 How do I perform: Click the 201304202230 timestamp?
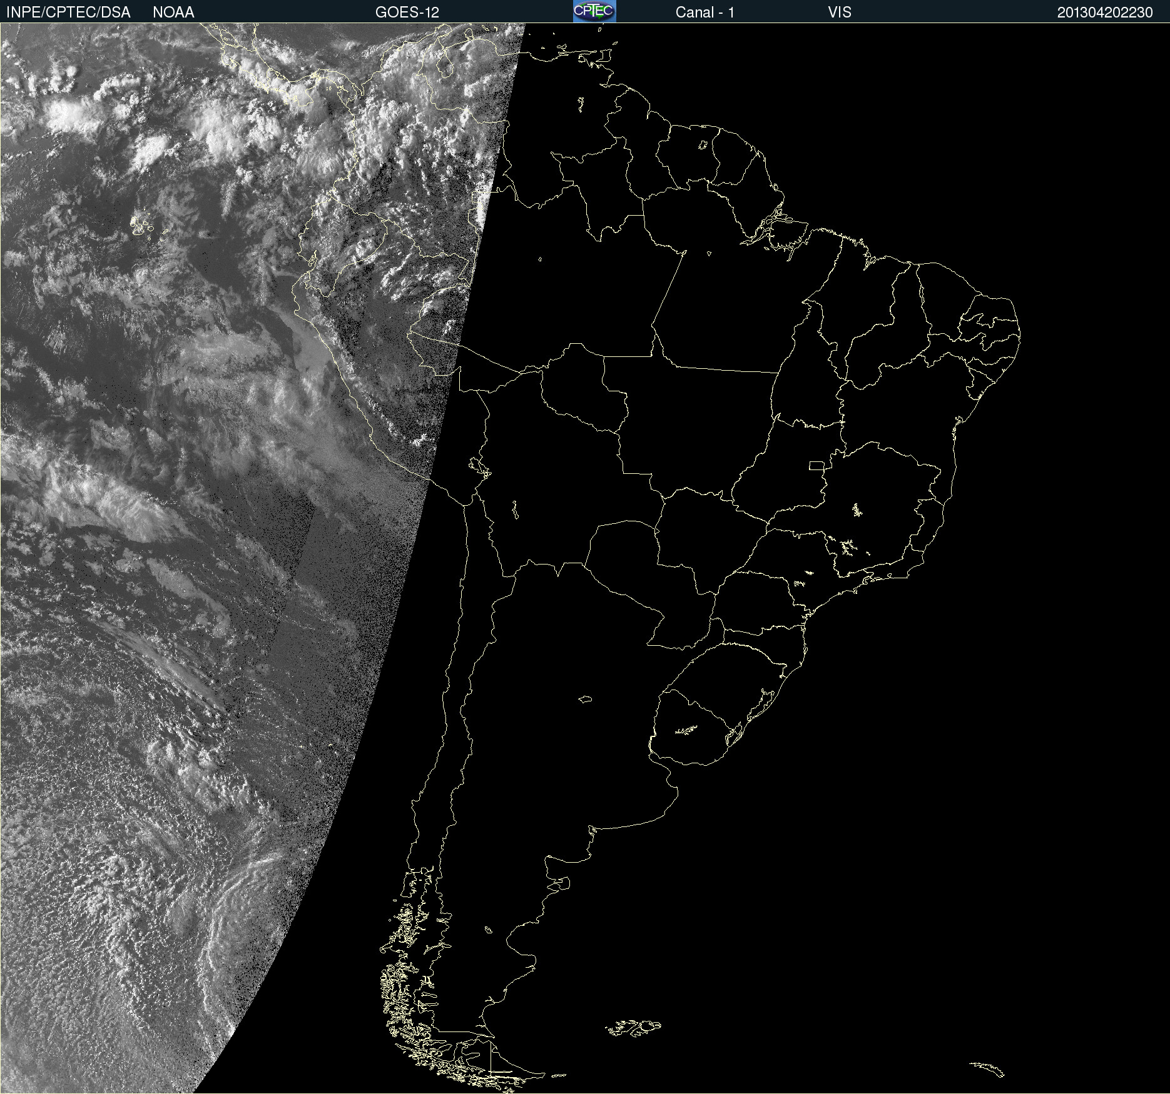(1105, 13)
